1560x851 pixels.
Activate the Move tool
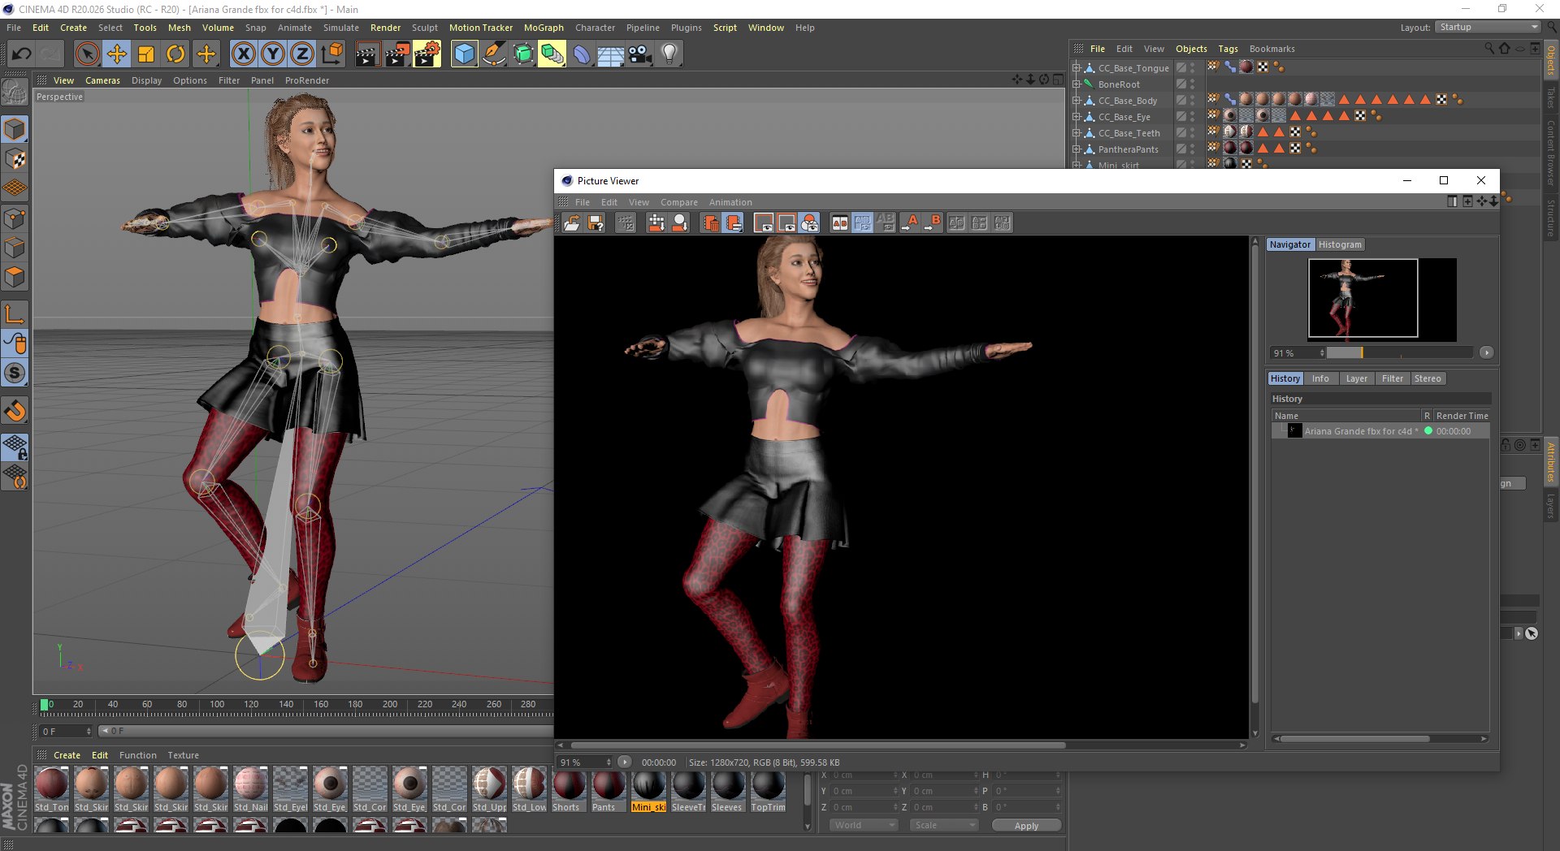pyautogui.click(x=116, y=54)
